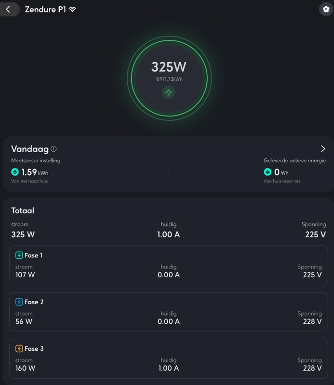Click the 325W power reading in circle
The height and width of the screenshot is (385, 334).
pyautogui.click(x=168, y=66)
